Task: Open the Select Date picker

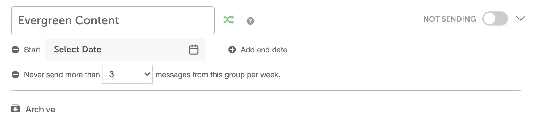Action: (x=126, y=50)
